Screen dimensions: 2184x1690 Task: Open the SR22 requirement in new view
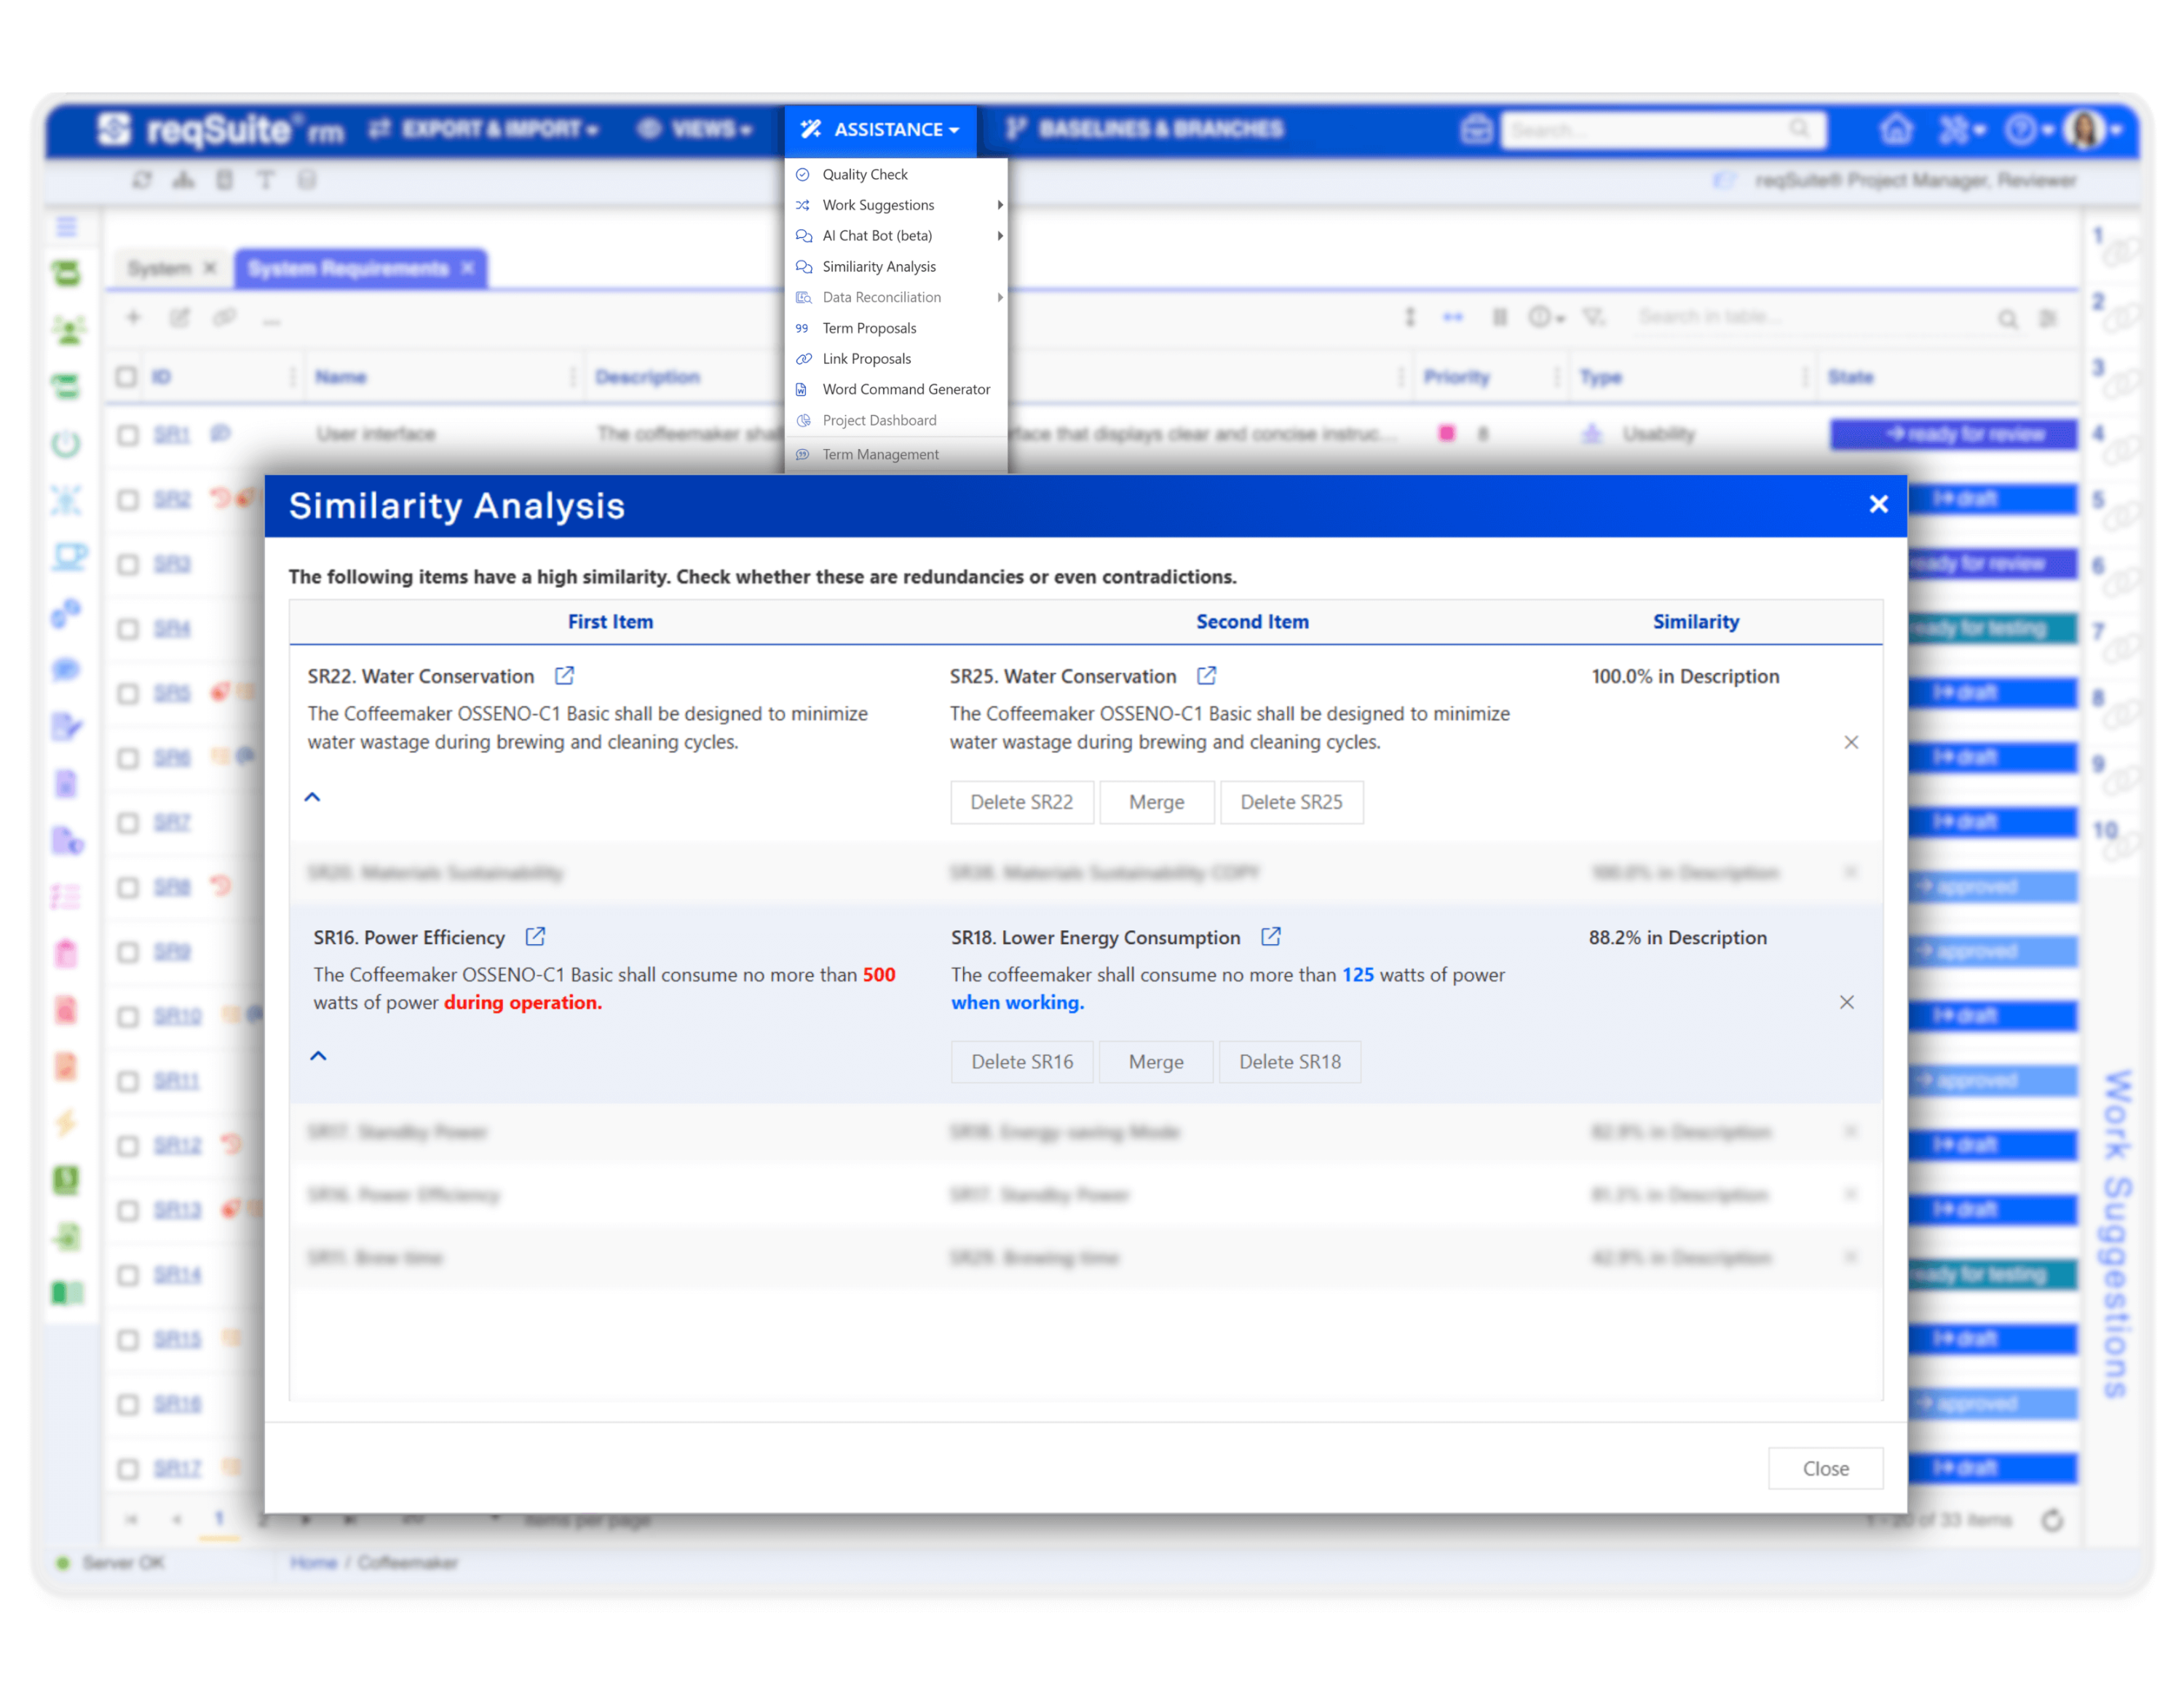pyautogui.click(x=565, y=676)
